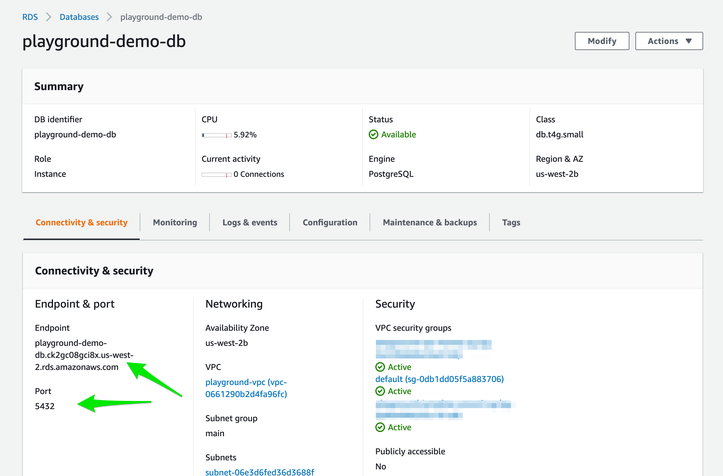Switch to the Monitoring tab
This screenshot has width=723, height=476.
(175, 223)
